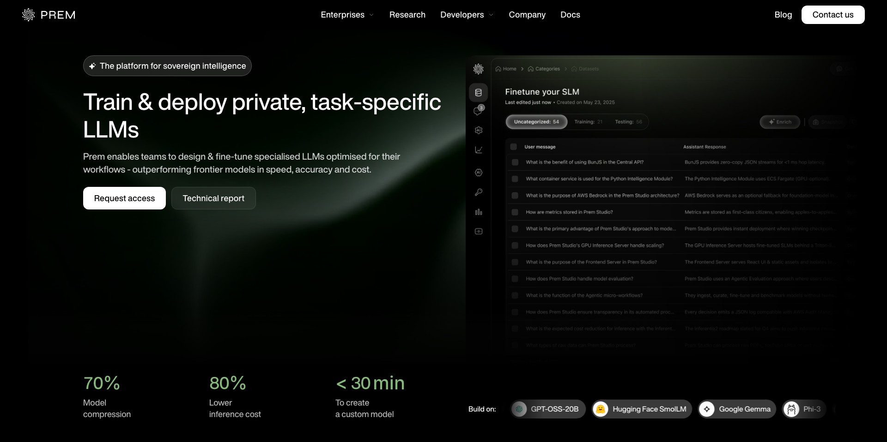Click the Contact us button

tap(833, 15)
